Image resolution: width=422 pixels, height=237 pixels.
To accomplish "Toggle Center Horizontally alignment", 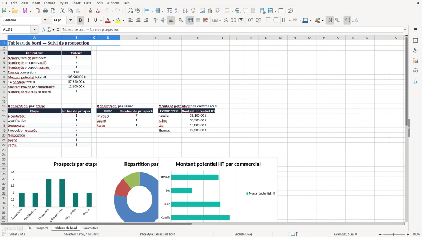I will (x=138, y=20).
